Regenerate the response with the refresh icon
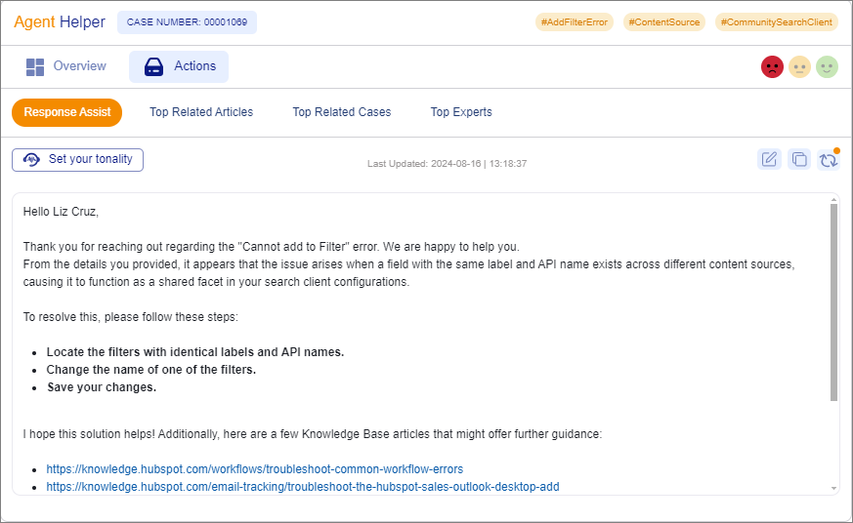Screen dimensions: 853x523 tap(829, 160)
